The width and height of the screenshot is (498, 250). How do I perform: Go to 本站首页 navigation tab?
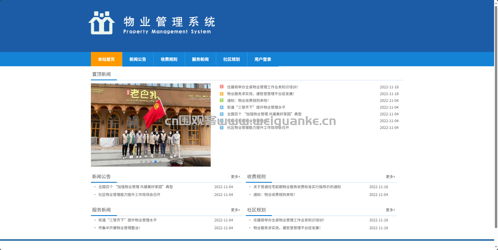pos(107,59)
